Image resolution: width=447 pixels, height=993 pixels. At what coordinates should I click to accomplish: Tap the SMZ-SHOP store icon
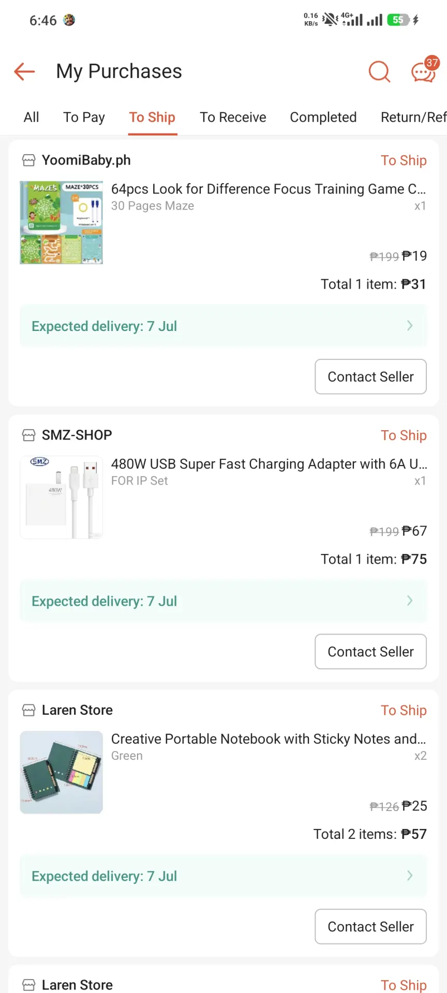pos(29,435)
